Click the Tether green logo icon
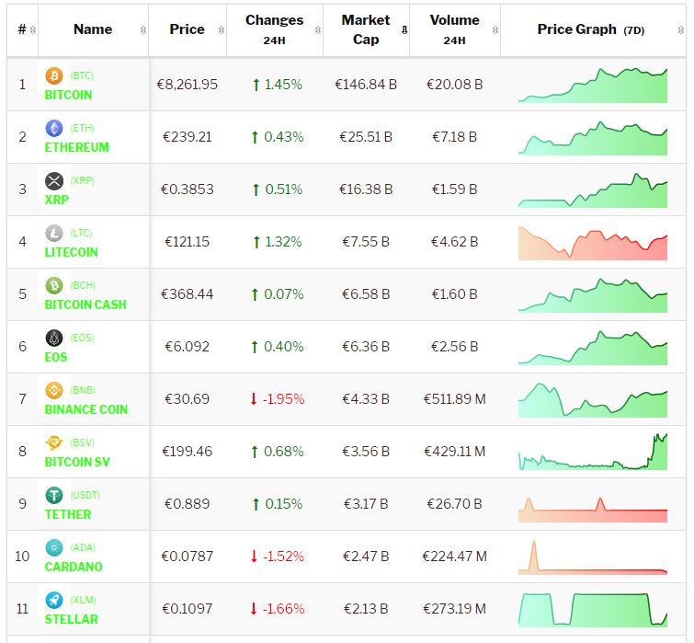 click(53, 496)
